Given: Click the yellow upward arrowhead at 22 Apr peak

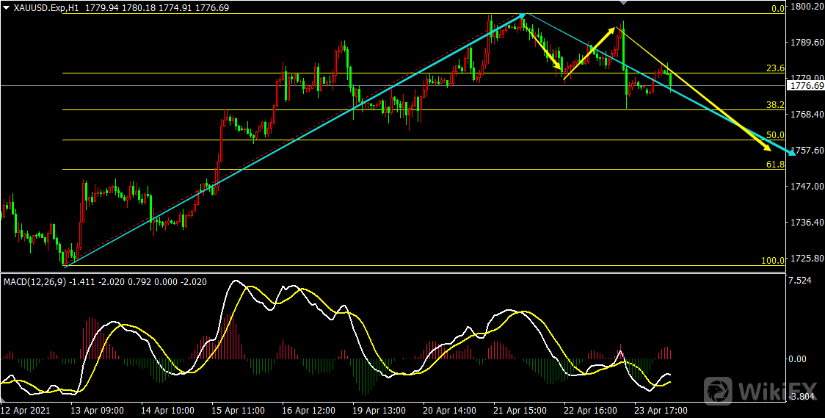Looking at the screenshot, I should click(613, 32).
